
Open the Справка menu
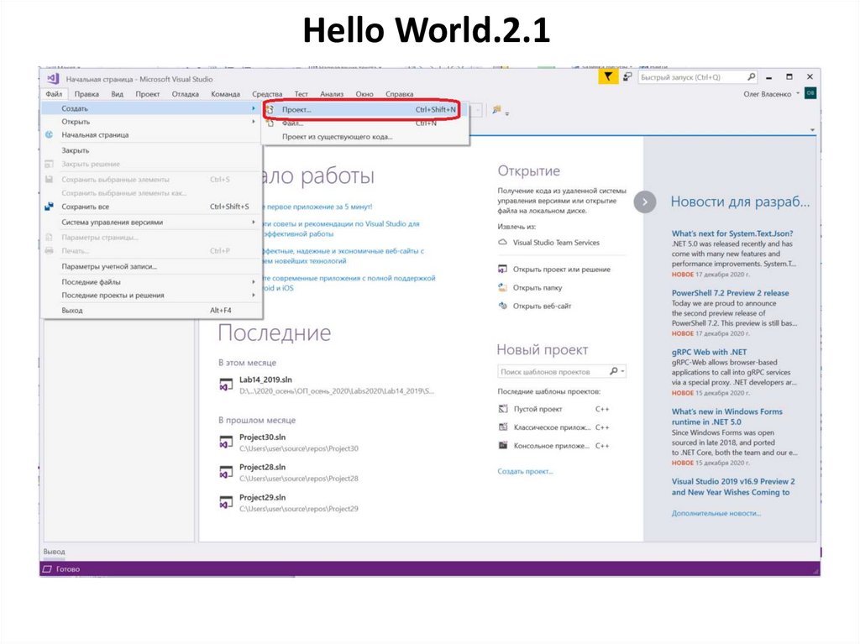[x=399, y=94]
